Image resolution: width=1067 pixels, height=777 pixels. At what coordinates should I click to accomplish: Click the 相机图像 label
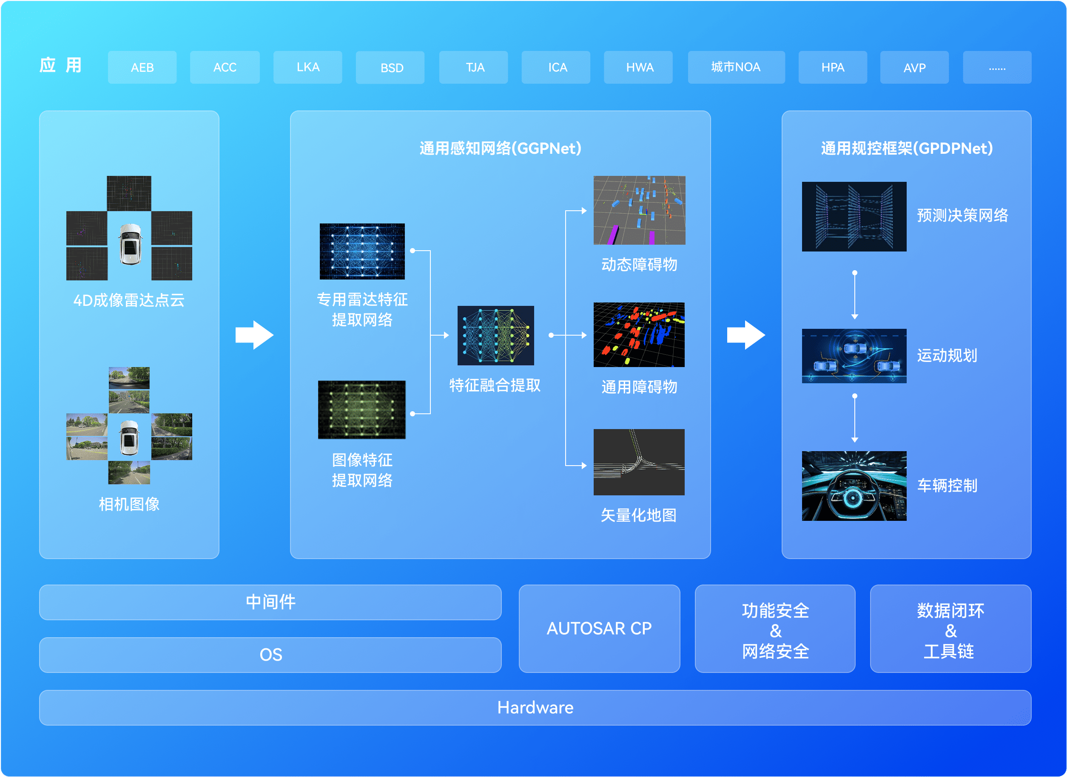pos(129,504)
